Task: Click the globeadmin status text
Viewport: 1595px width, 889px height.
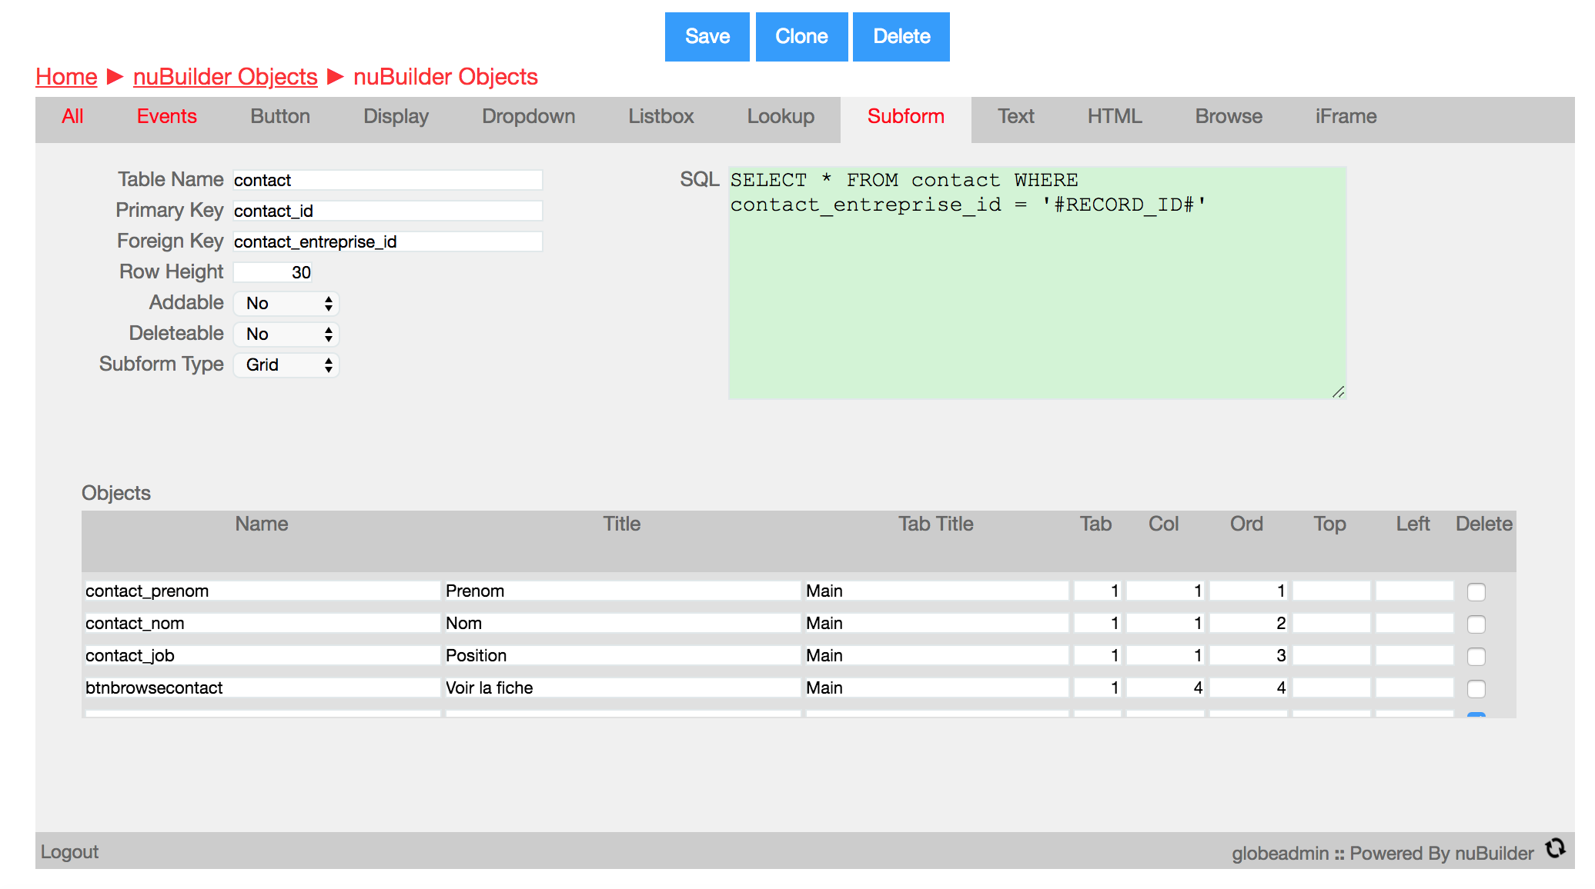Action: pos(1280,854)
